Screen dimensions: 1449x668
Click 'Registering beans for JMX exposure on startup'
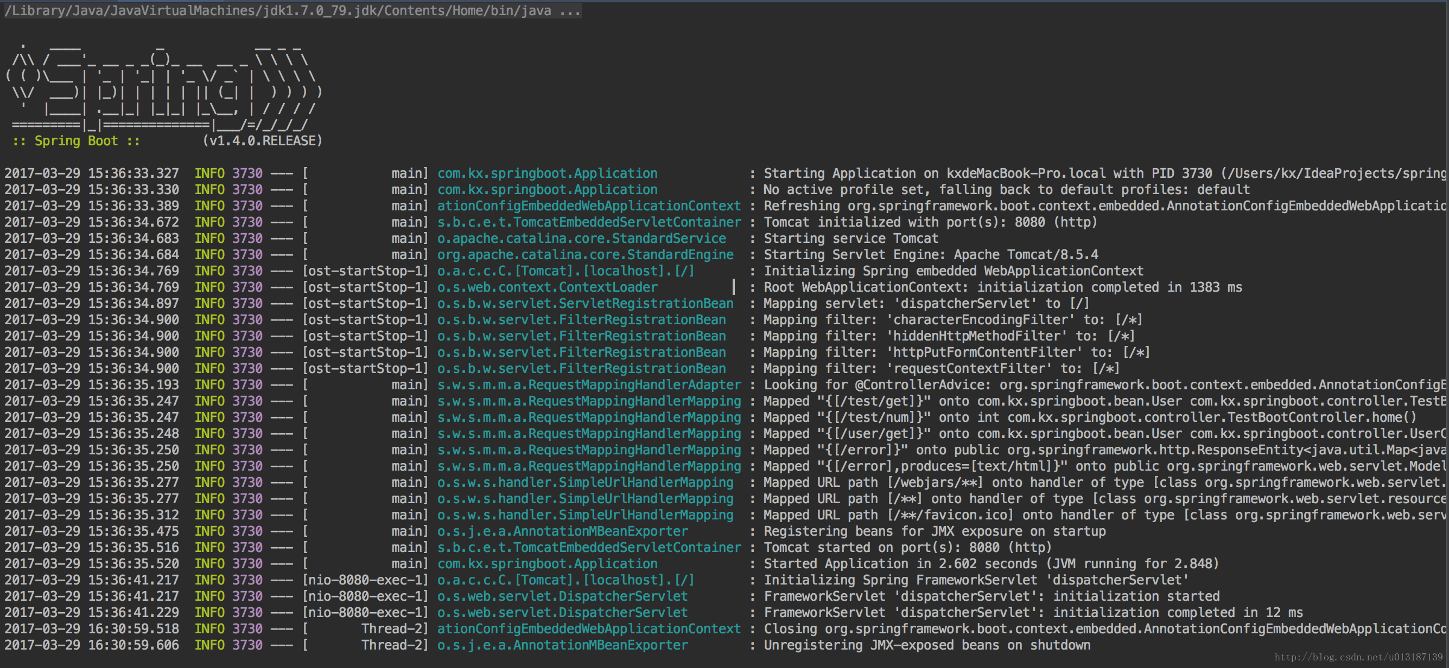935,532
